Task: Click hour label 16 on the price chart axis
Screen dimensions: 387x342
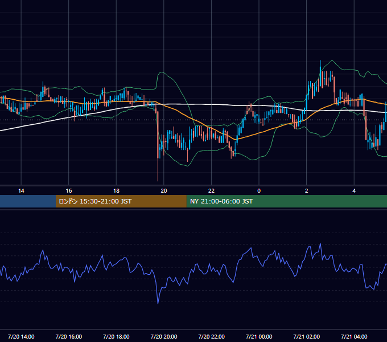Action: point(69,191)
